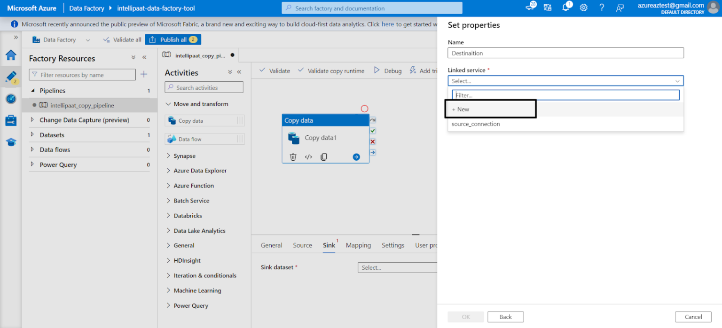Expand the Datasets tree node
Viewport: 722px width, 328px height.
[32, 135]
